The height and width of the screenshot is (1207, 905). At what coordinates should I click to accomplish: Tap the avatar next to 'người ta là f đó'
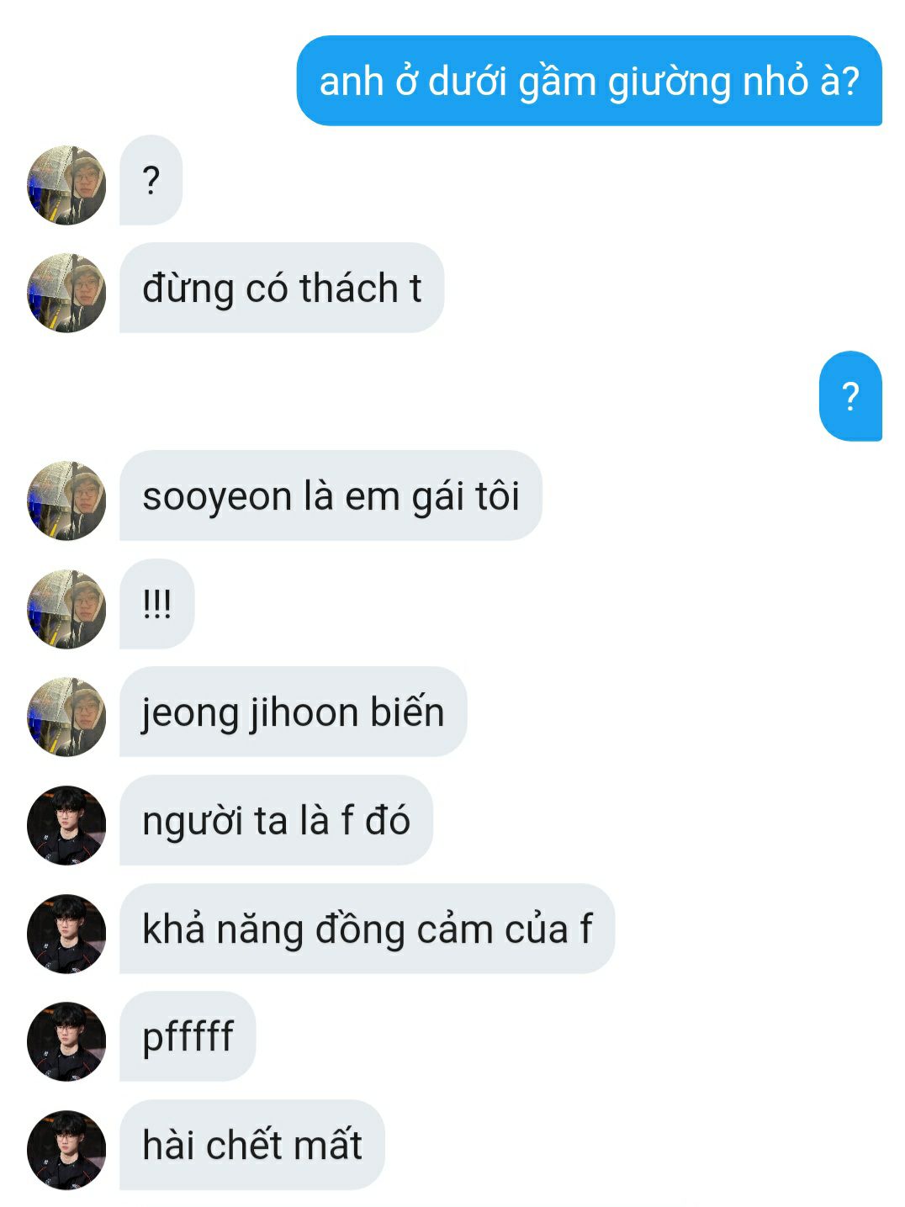click(66, 825)
